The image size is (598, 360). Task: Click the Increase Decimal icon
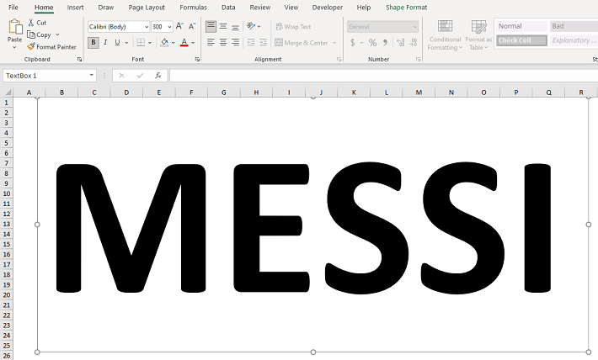[400, 43]
